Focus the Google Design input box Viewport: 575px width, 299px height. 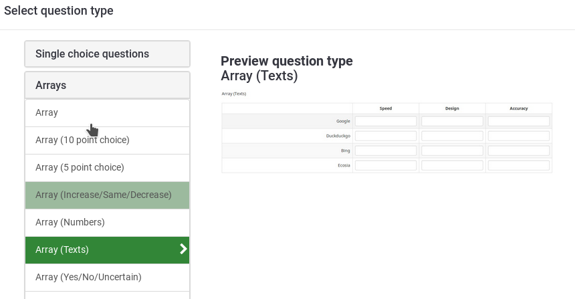click(452, 121)
